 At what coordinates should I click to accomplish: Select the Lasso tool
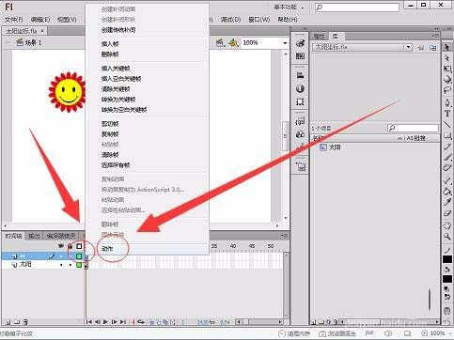(447, 90)
